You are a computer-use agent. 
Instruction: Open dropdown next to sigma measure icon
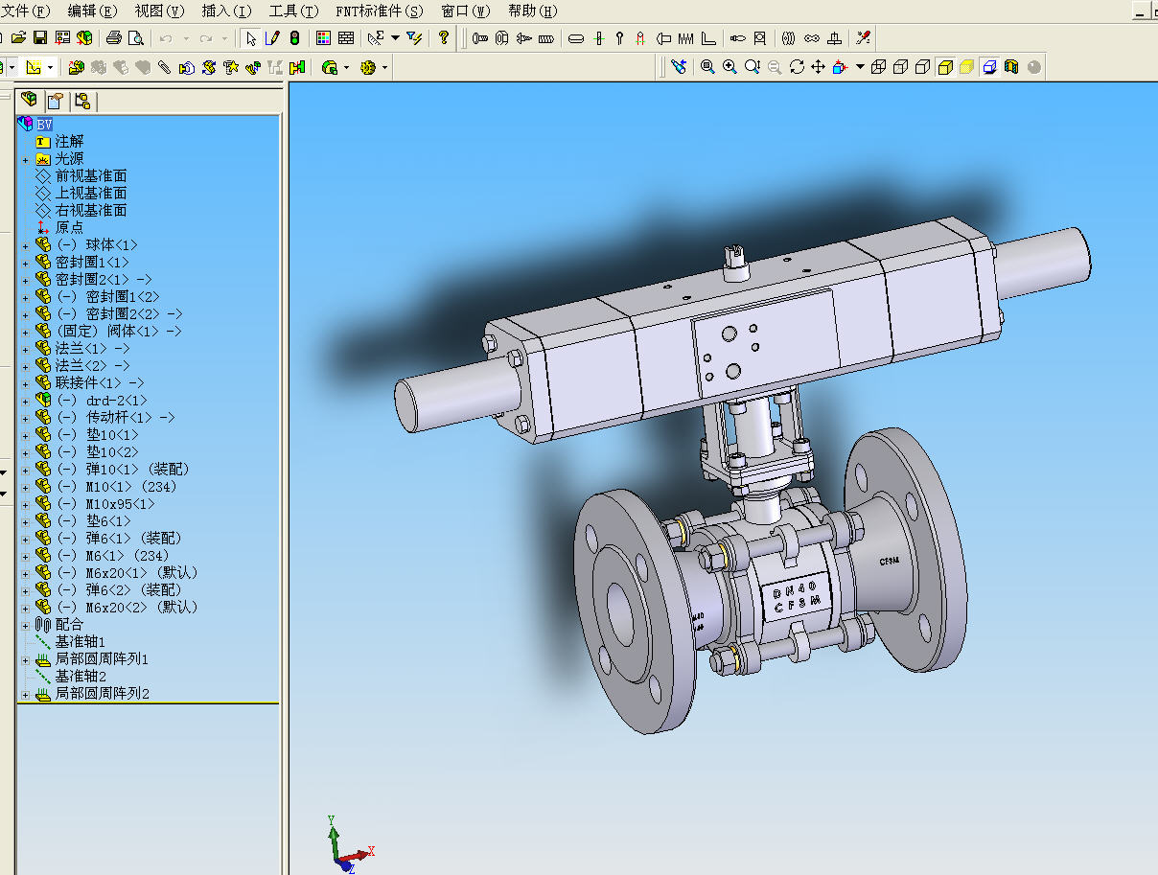click(395, 38)
